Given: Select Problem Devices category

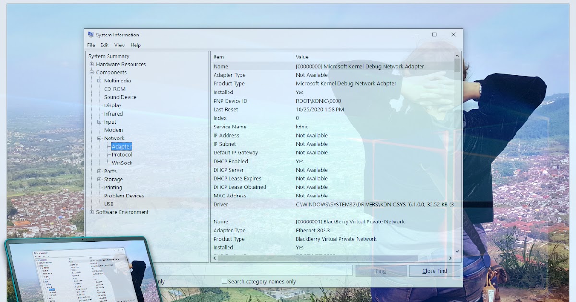Looking at the screenshot, I should point(124,196).
